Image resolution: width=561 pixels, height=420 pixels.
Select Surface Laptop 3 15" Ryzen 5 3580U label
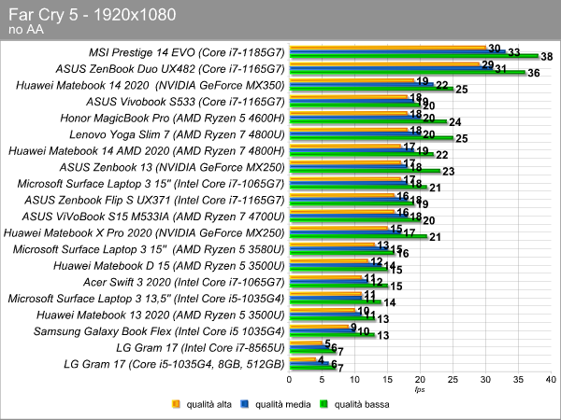pos(149,249)
